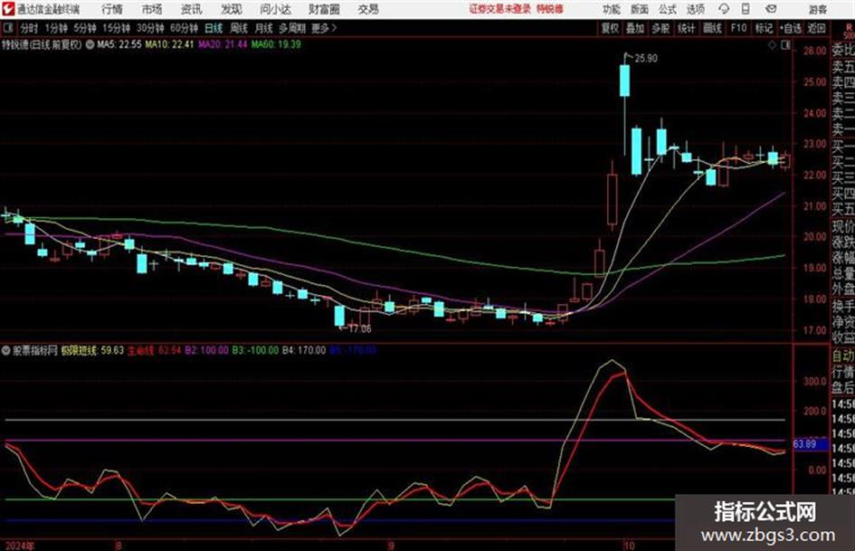Screen dimensions: 855x551
Task: Click the MA20: 21.44 value
Action: click(x=223, y=44)
